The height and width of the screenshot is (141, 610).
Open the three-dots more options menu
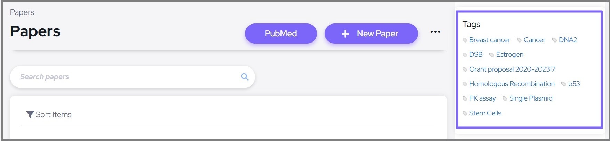pyautogui.click(x=435, y=32)
